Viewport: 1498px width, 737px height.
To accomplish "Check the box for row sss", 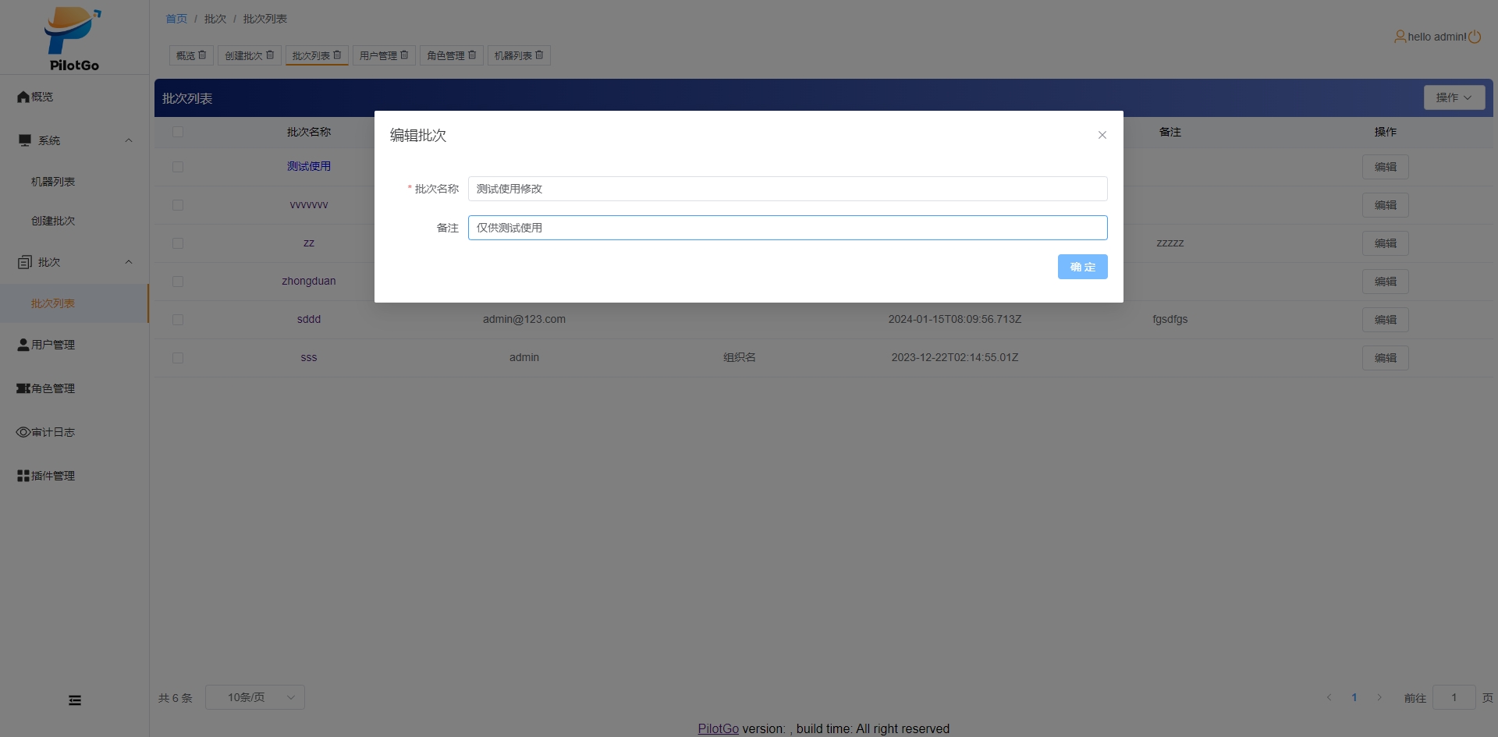I will click(178, 358).
